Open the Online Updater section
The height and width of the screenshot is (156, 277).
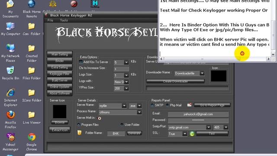pos(60,87)
